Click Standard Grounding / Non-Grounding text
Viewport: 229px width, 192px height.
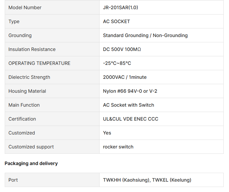145,35
